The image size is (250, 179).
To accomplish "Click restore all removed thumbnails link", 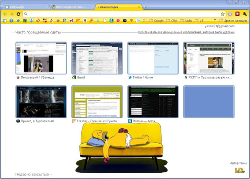I will (x=186, y=32).
